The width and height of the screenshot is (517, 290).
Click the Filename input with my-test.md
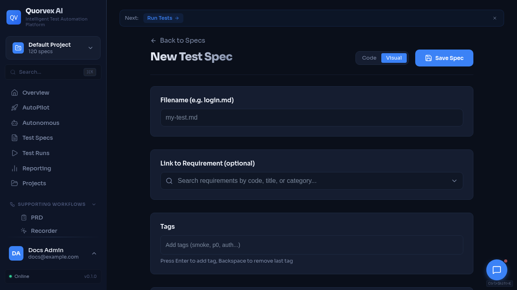(x=312, y=118)
